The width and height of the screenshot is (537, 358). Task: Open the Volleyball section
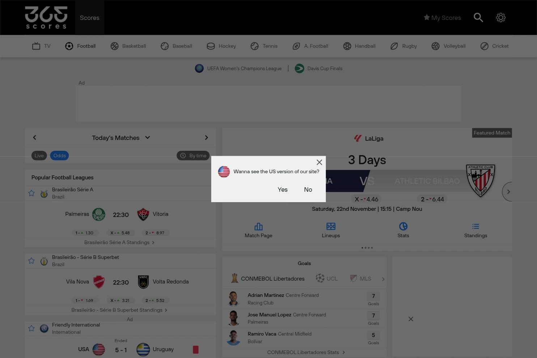point(448,46)
